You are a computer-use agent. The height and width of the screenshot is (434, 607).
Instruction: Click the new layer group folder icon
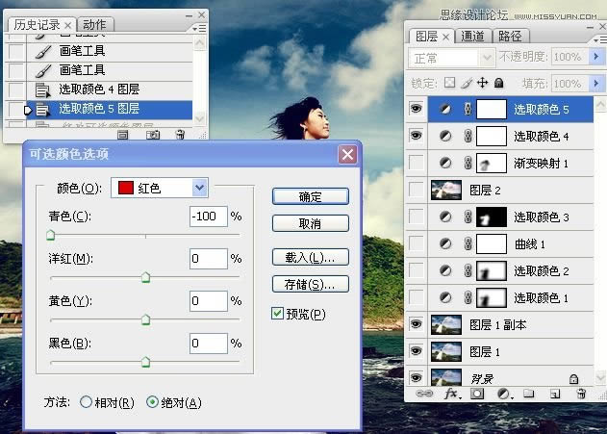tap(529, 395)
